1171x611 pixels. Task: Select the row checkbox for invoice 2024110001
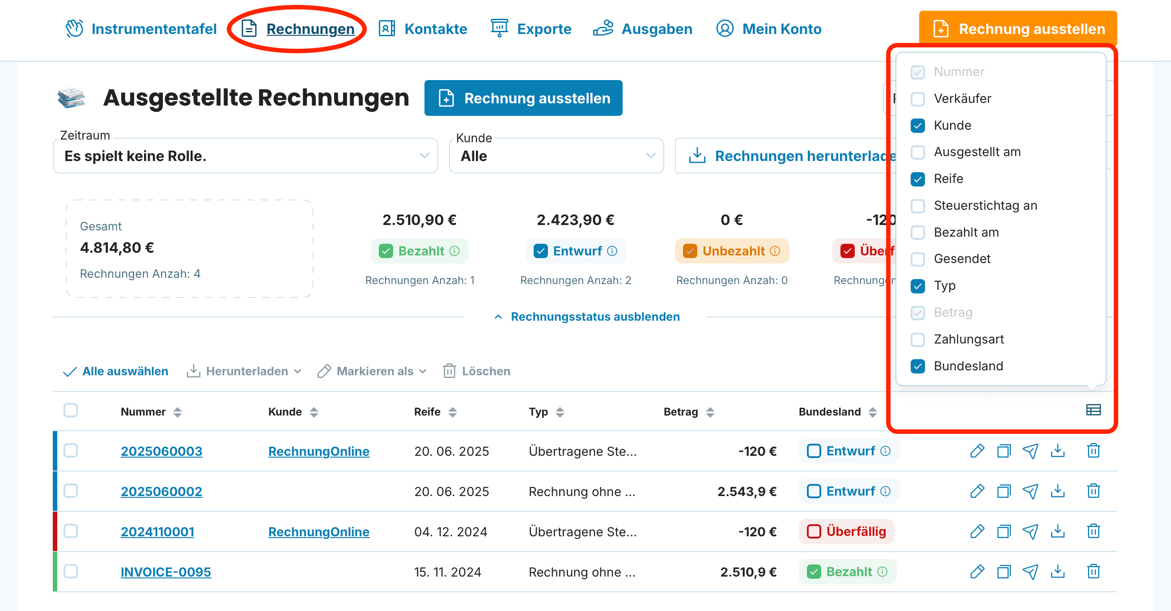point(71,531)
